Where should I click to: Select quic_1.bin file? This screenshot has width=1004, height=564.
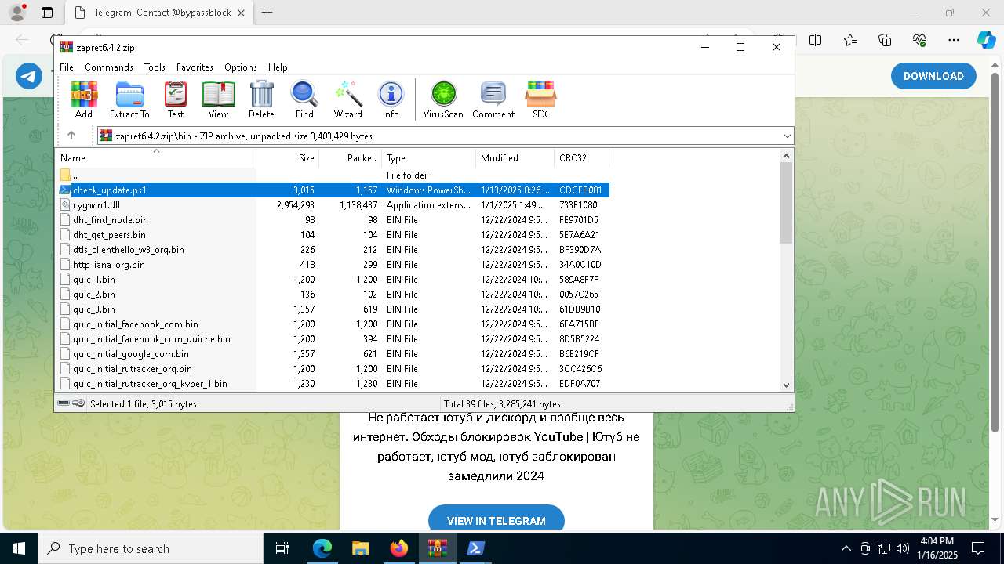tap(333, 280)
